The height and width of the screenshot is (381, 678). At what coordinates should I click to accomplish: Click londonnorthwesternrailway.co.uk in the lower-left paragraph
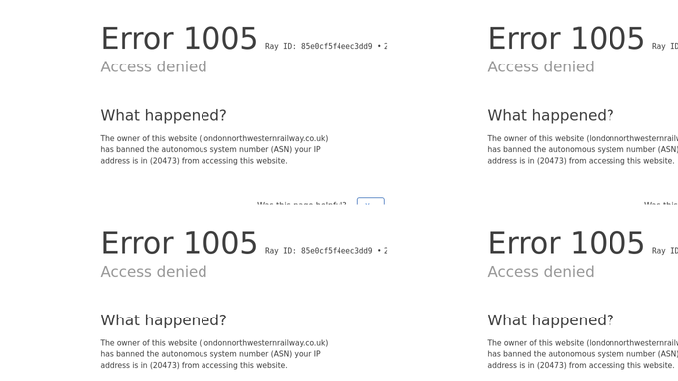coord(263,343)
